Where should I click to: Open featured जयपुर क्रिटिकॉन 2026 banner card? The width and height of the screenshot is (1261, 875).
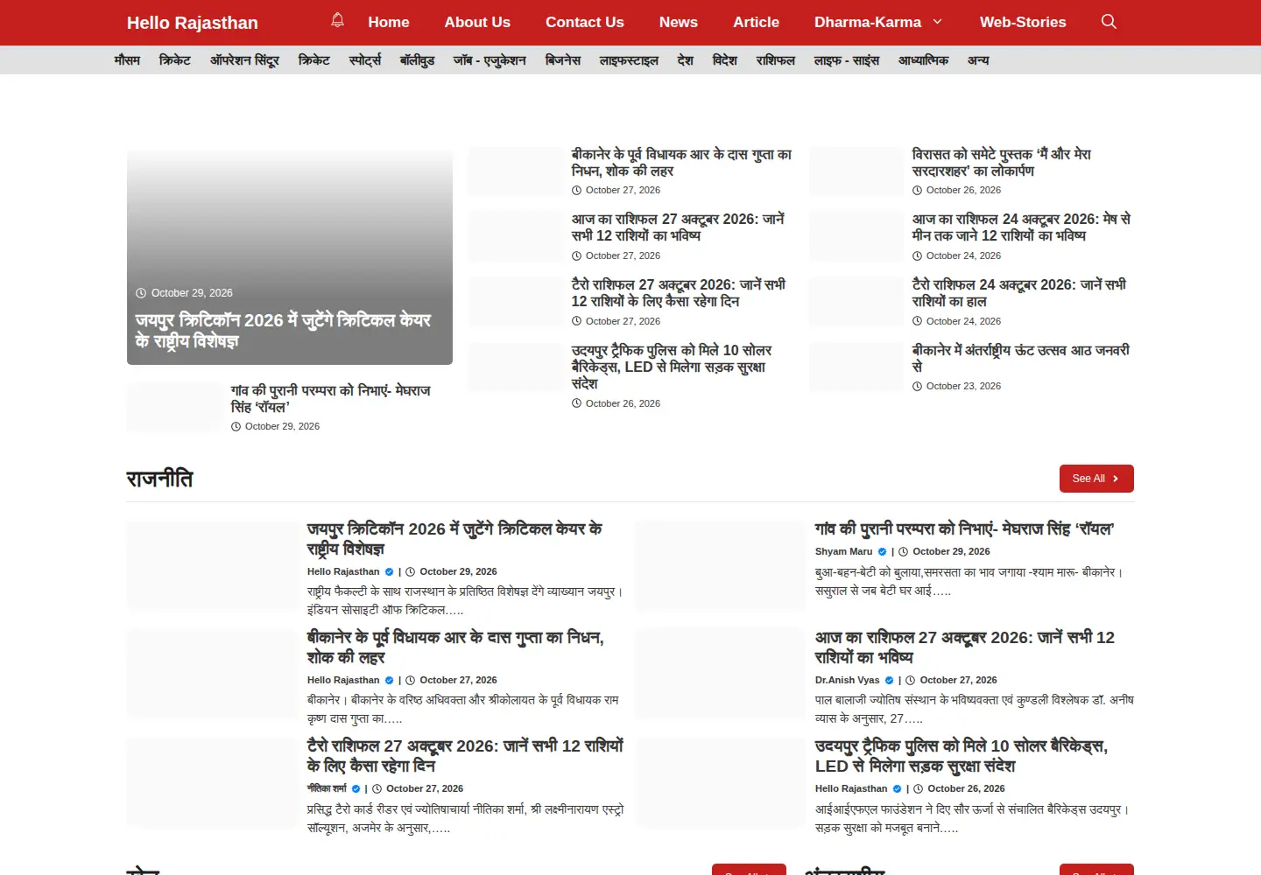[290, 257]
